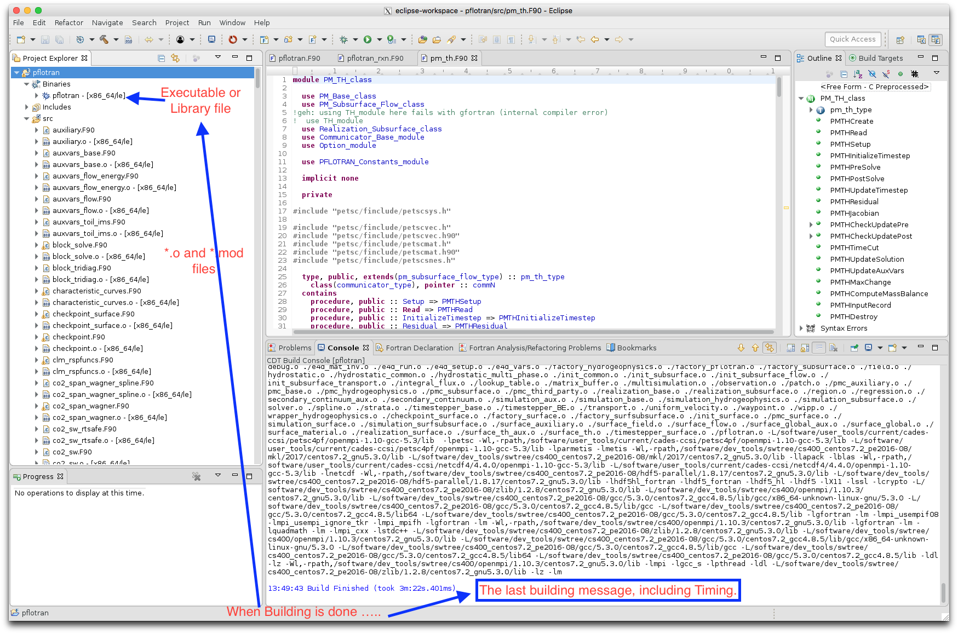Image resolution: width=958 pixels, height=634 pixels.
Task: Toggle Scroll Lock in the console toolbar
Action: (x=805, y=348)
